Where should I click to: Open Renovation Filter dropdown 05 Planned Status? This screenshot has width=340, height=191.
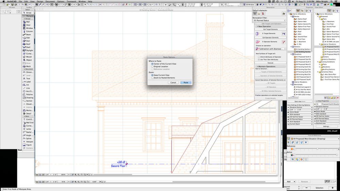(x=269, y=21)
